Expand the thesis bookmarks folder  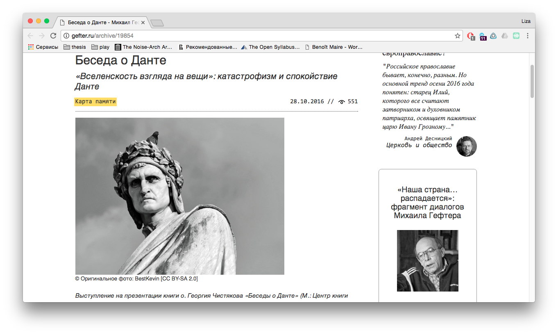pos(75,47)
